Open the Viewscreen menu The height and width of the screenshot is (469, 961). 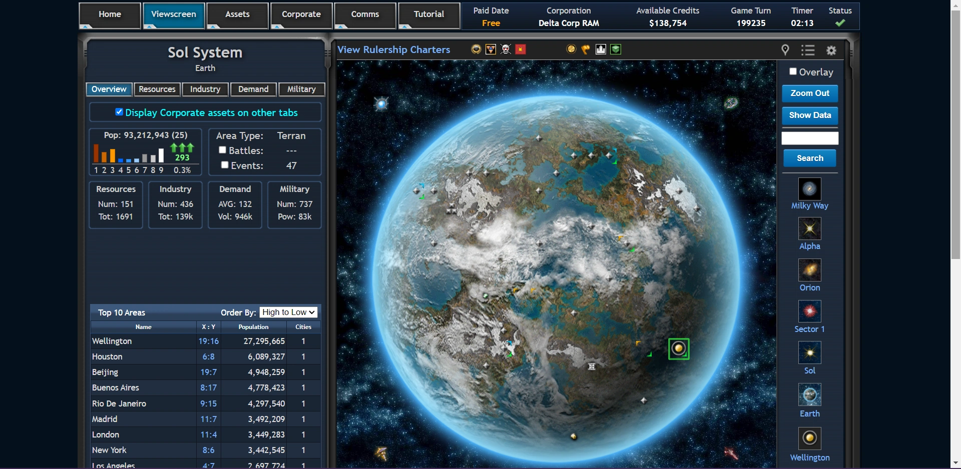tap(174, 15)
